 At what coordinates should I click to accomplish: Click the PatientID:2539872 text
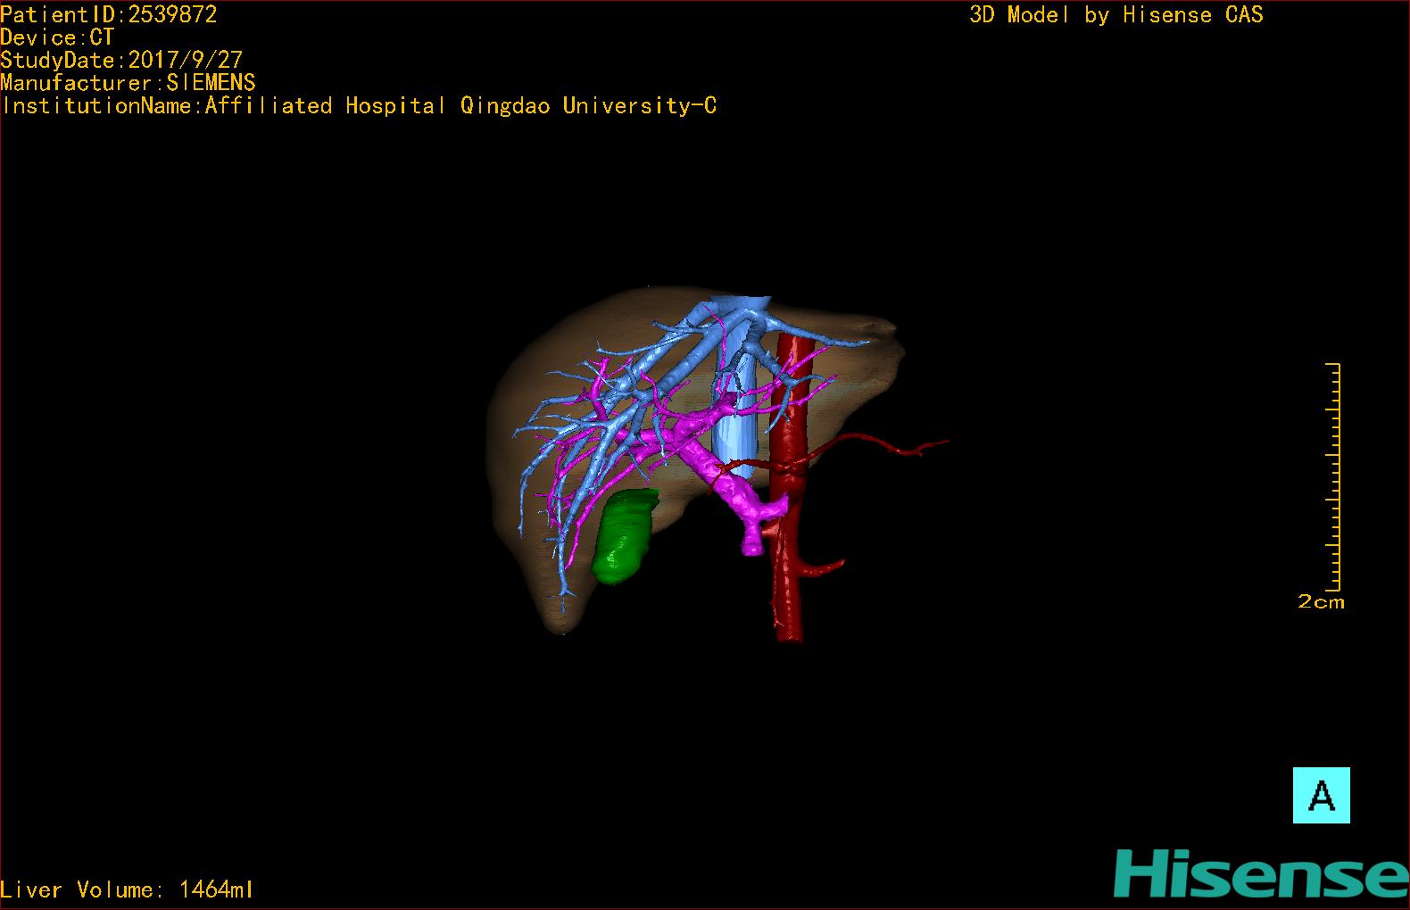(x=109, y=14)
